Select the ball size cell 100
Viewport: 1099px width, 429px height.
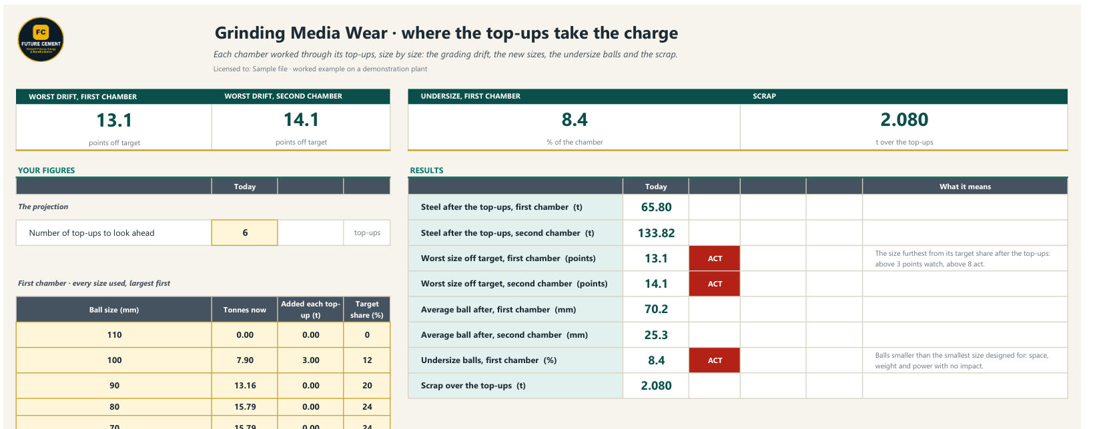click(114, 360)
